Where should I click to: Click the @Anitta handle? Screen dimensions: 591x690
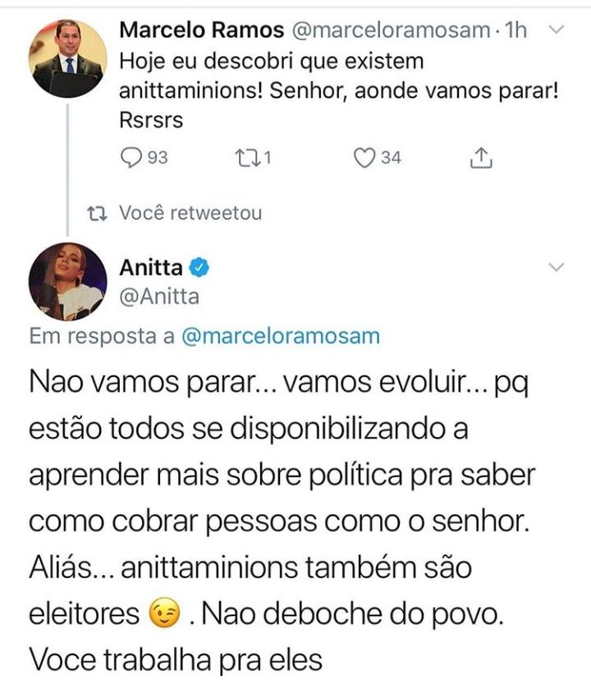[x=159, y=297]
